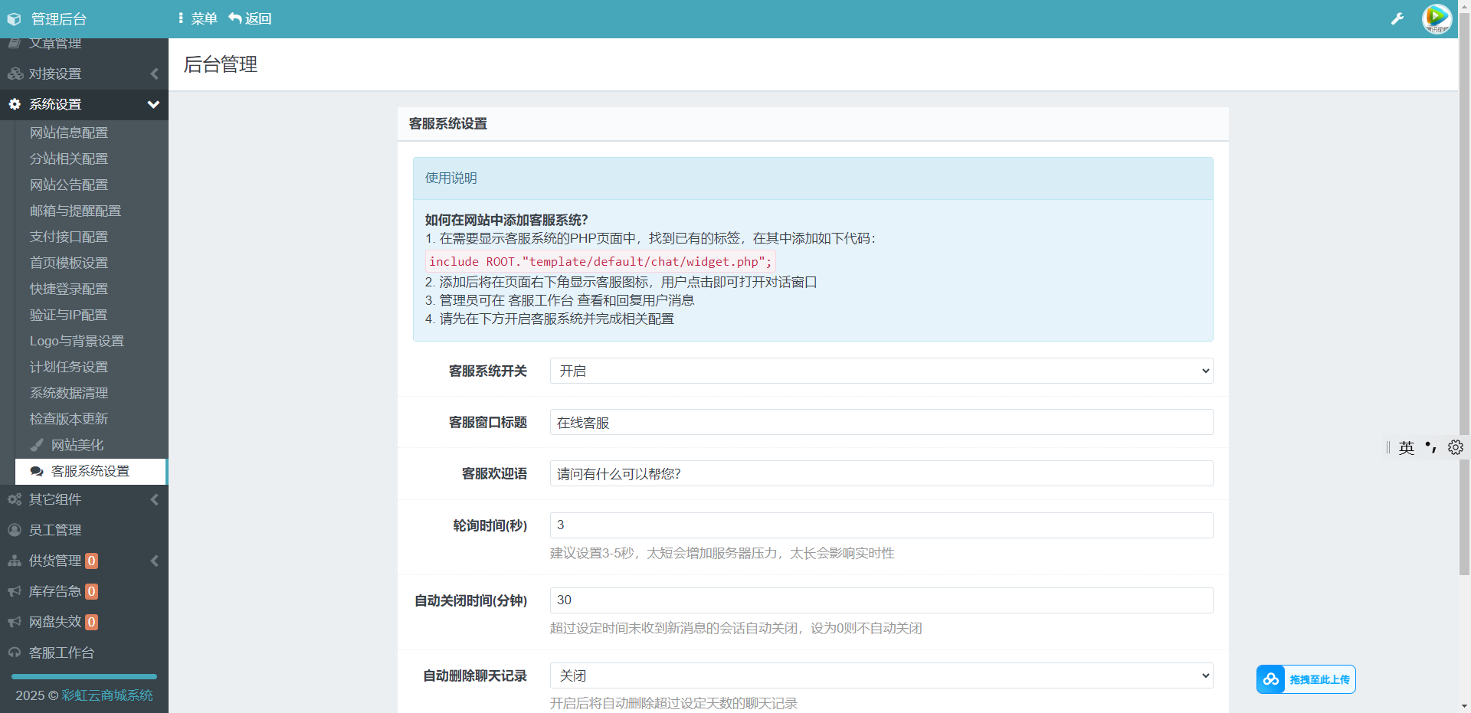Focus the 客服窗口标题 input field
1471x713 pixels.
point(881,422)
